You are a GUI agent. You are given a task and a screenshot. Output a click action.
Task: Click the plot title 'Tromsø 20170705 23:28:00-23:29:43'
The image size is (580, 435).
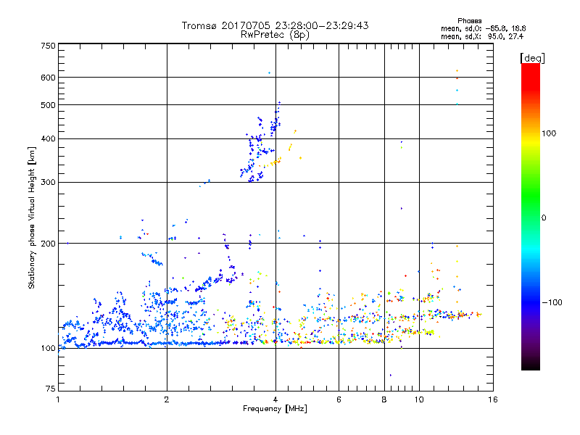coord(275,25)
